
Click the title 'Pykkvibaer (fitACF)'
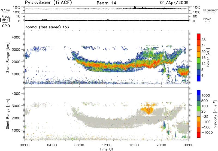[x=48, y=3]
